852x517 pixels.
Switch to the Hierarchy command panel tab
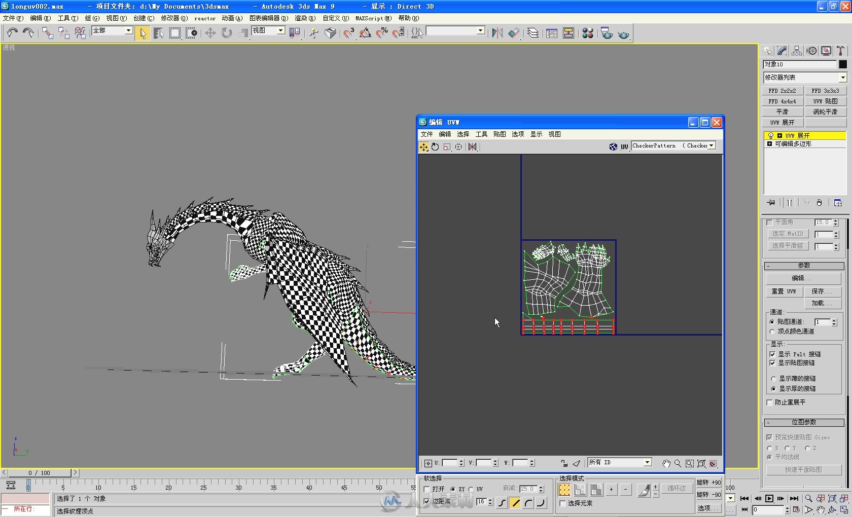[797, 51]
